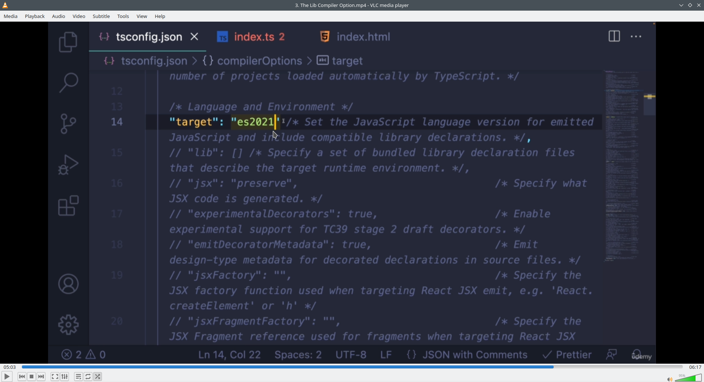Viewport: 704px width, 382px height.
Task: Close the tsconfig.json tab
Action: coord(195,37)
